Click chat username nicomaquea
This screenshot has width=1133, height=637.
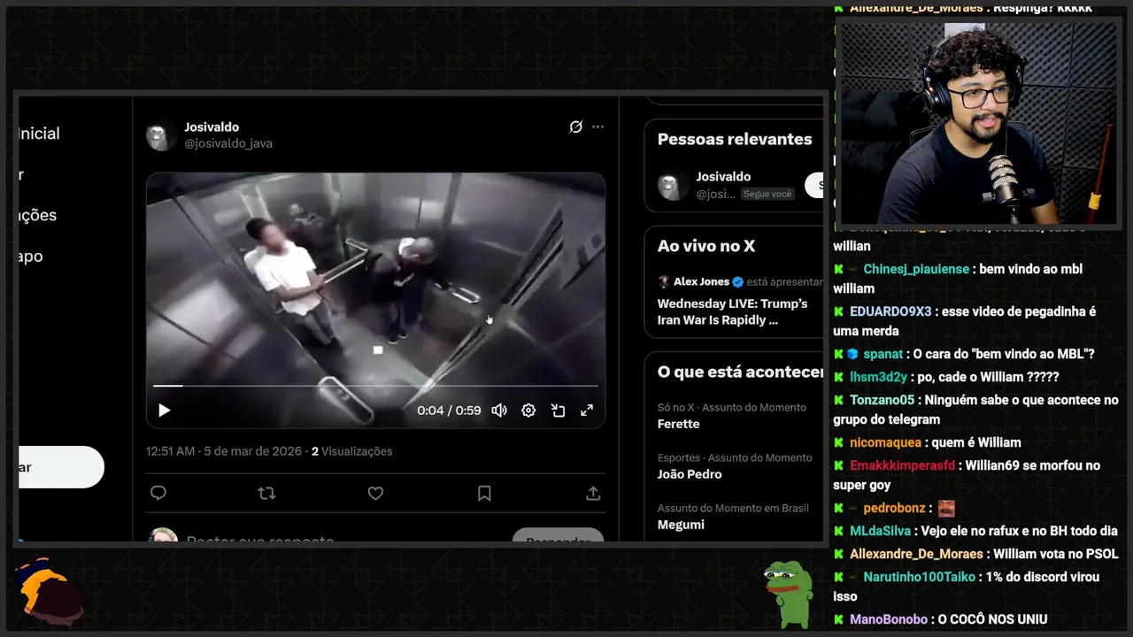tap(886, 442)
